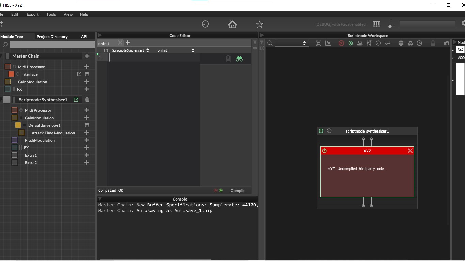The image size is (465, 261).
Task: Click the CPU percentage icon in Scriptnode Workspace
Action: [419, 43]
